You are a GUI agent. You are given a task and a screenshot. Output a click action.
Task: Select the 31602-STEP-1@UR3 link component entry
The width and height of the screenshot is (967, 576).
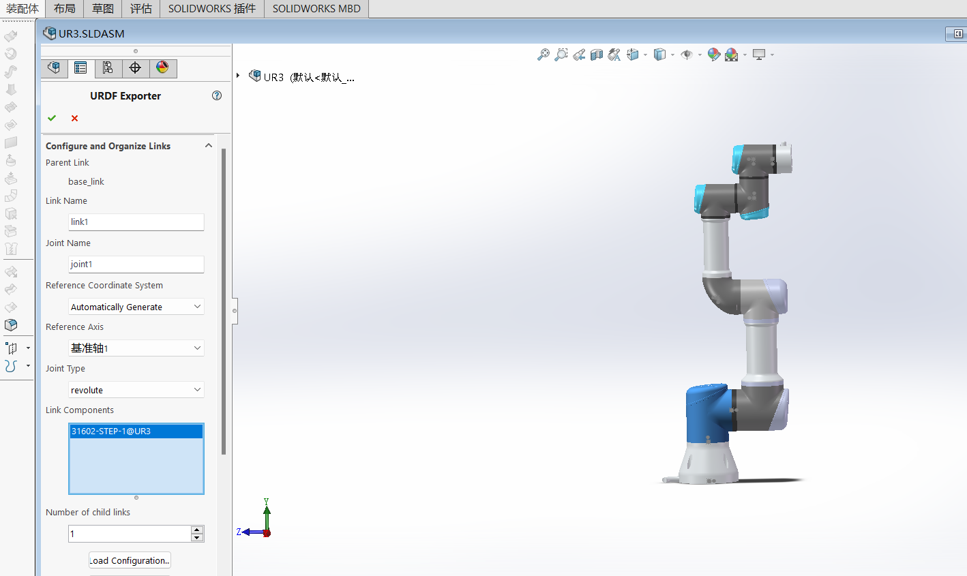pos(136,431)
